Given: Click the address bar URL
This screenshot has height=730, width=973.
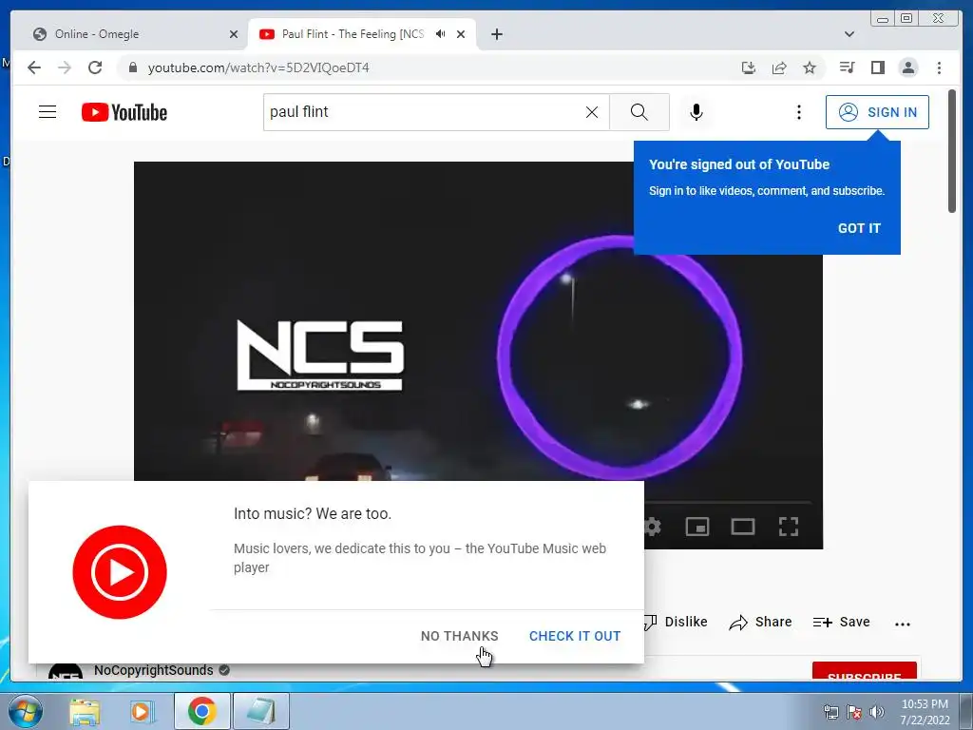Looking at the screenshot, I should point(258,67).
